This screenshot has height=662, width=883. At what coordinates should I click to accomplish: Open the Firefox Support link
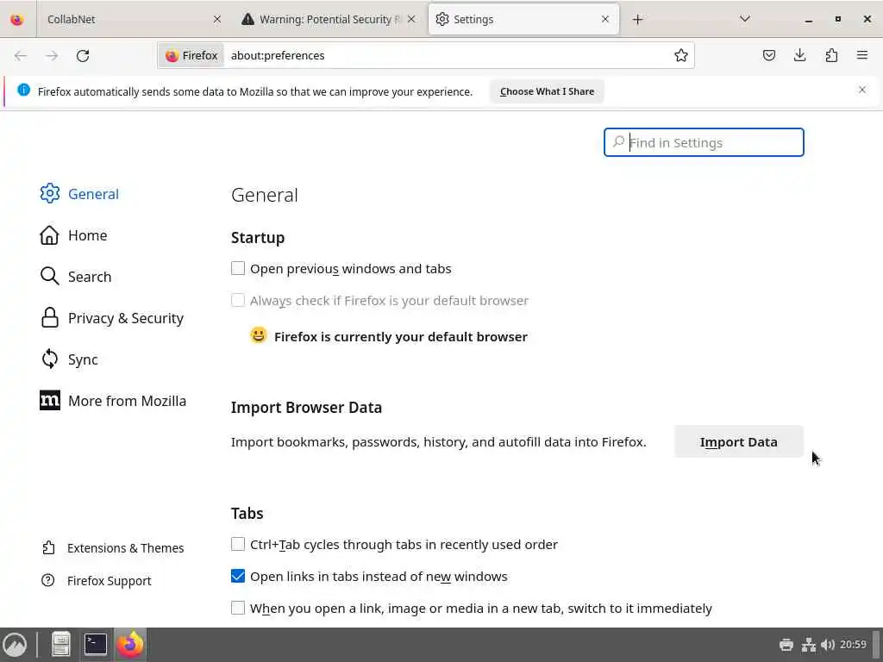pos(109,581)
